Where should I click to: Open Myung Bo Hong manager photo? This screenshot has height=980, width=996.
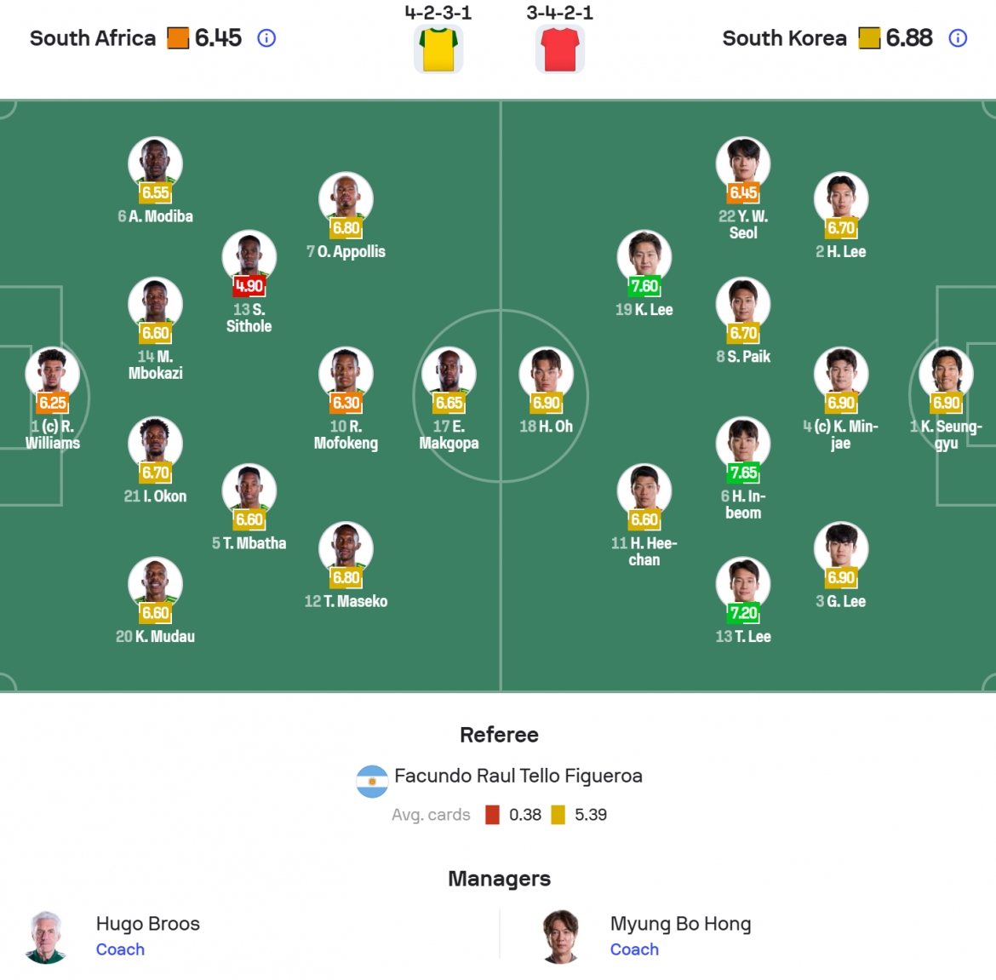(561, 937)
